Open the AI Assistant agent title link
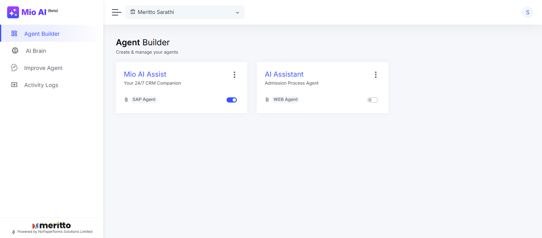Image resolution: width=542 pixels, height=238 pixels. [284, 74]
